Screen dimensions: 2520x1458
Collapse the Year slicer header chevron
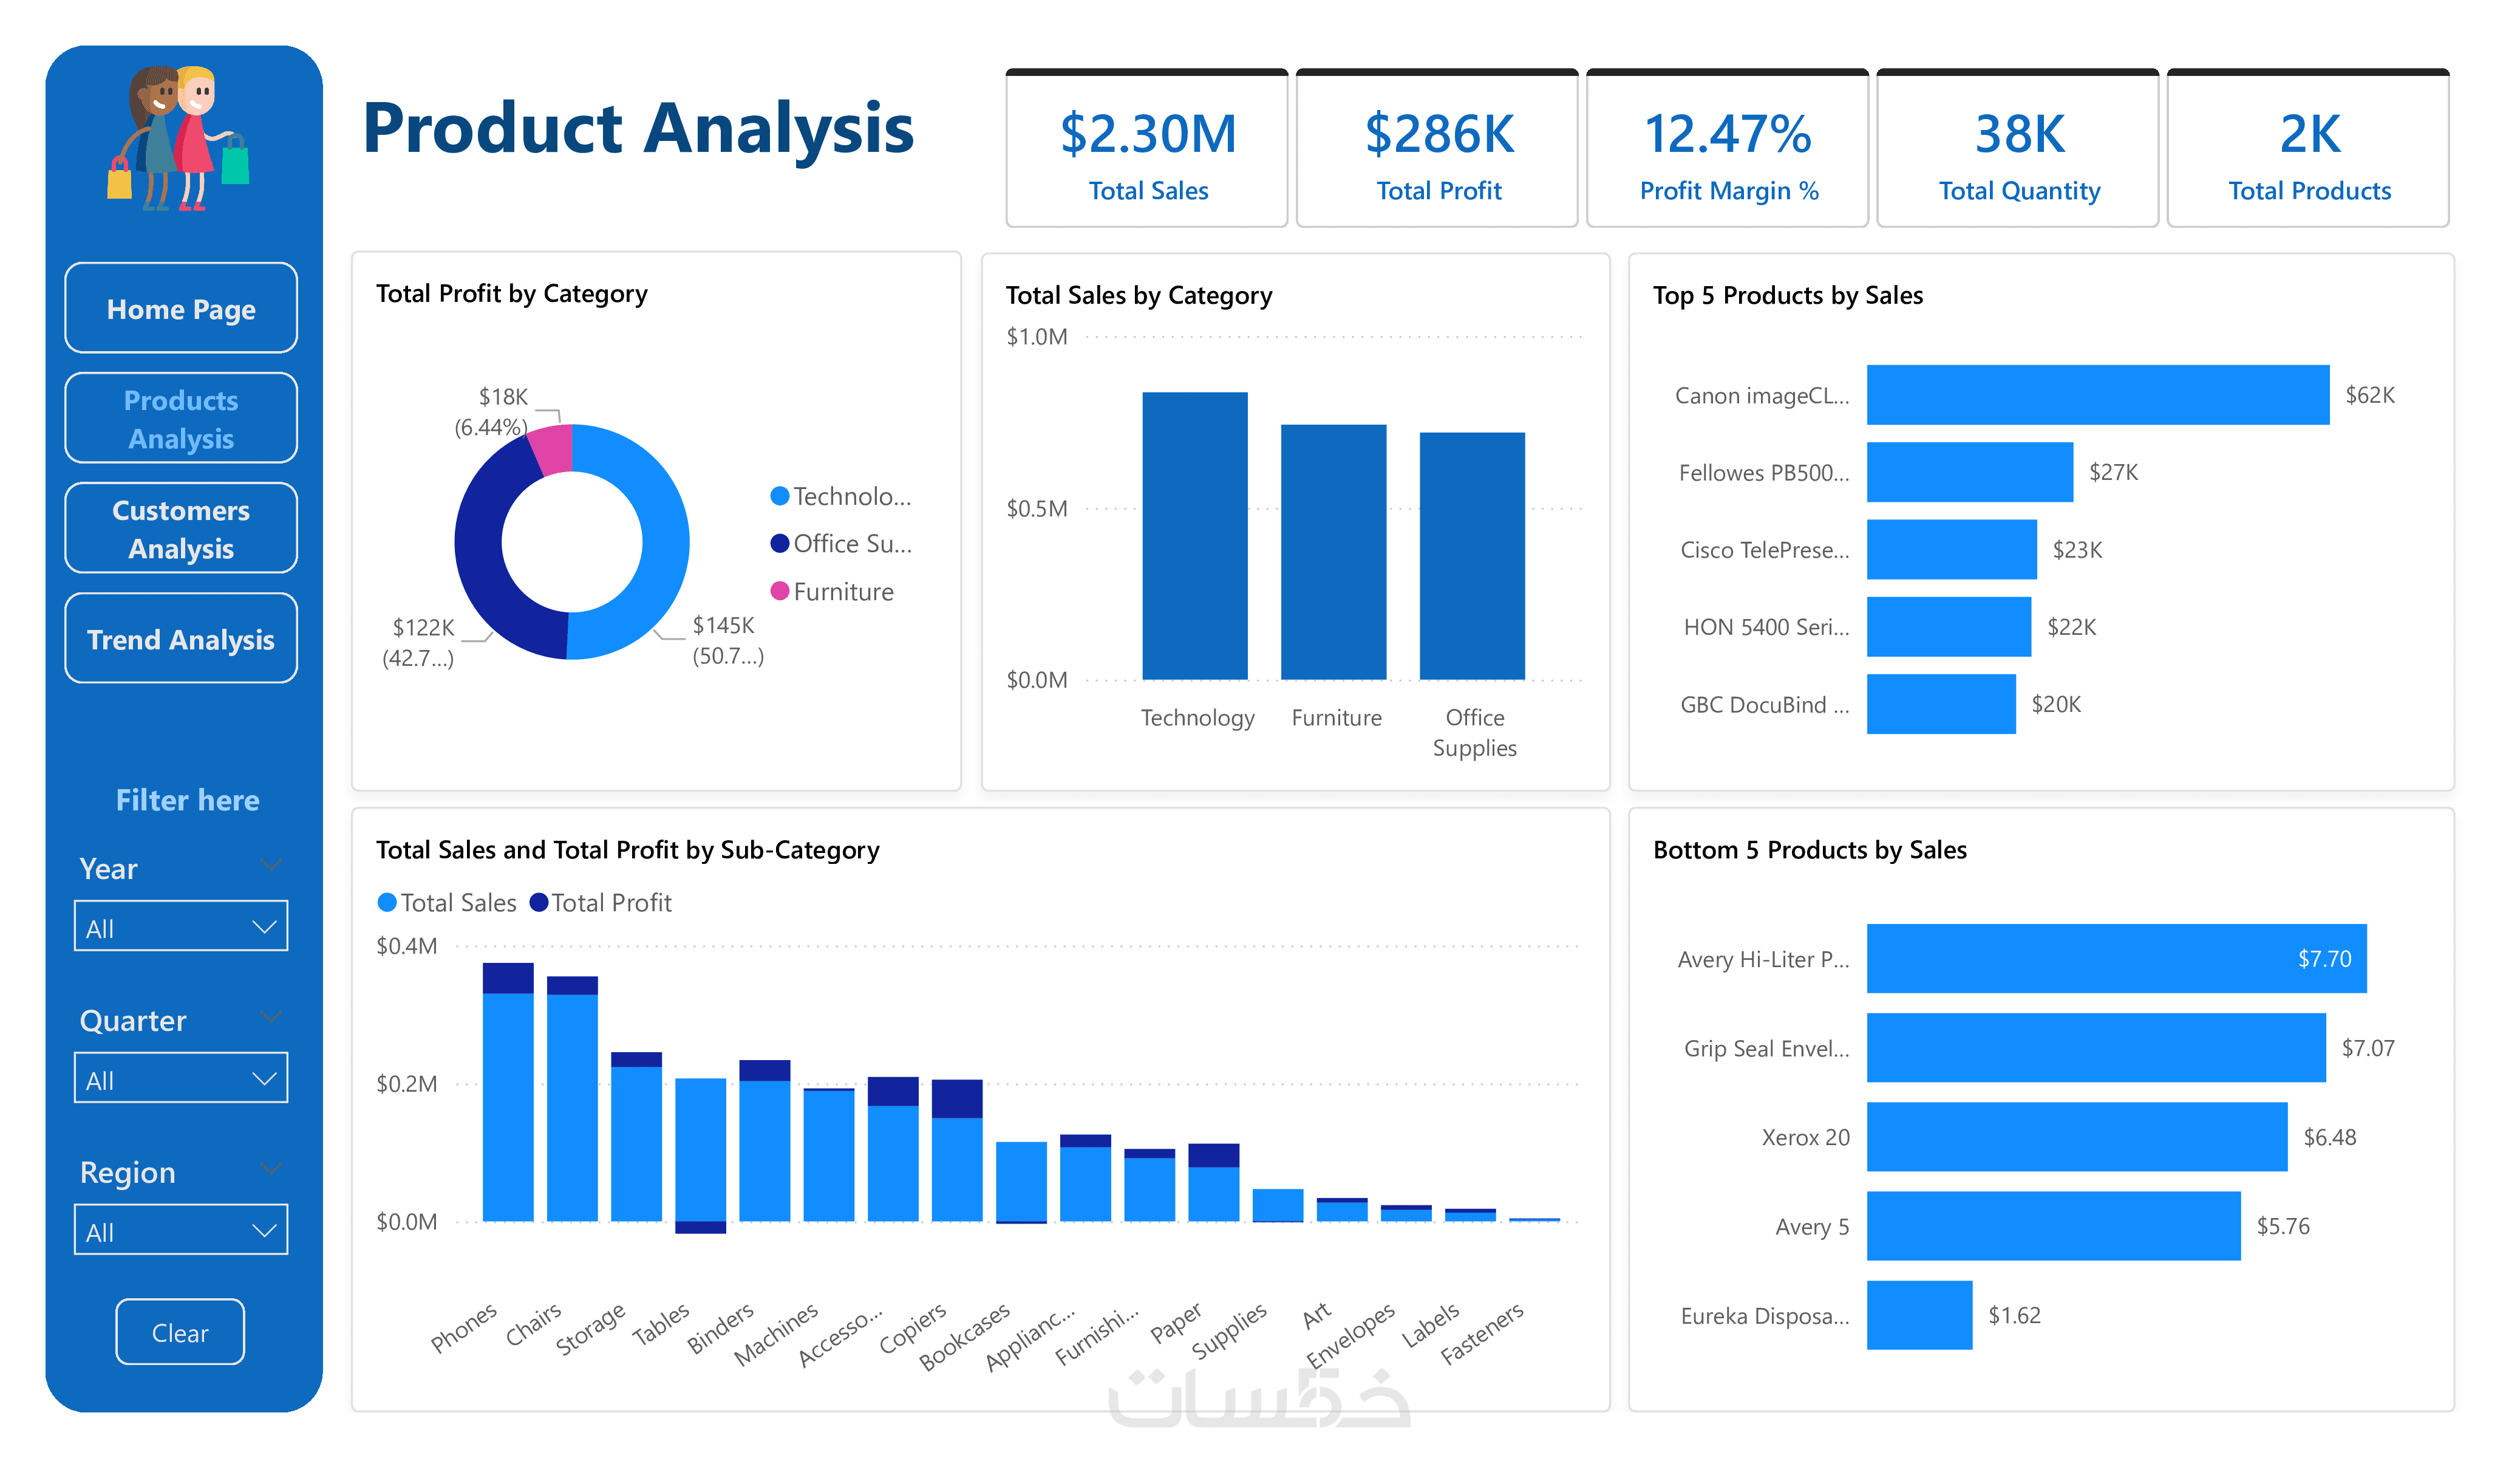pos(270,866)
